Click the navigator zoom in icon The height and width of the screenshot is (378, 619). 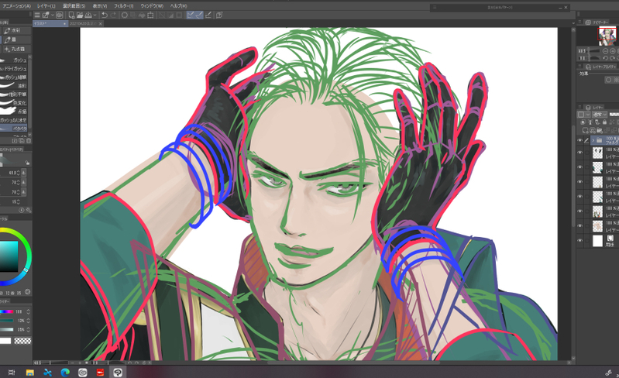613,51
